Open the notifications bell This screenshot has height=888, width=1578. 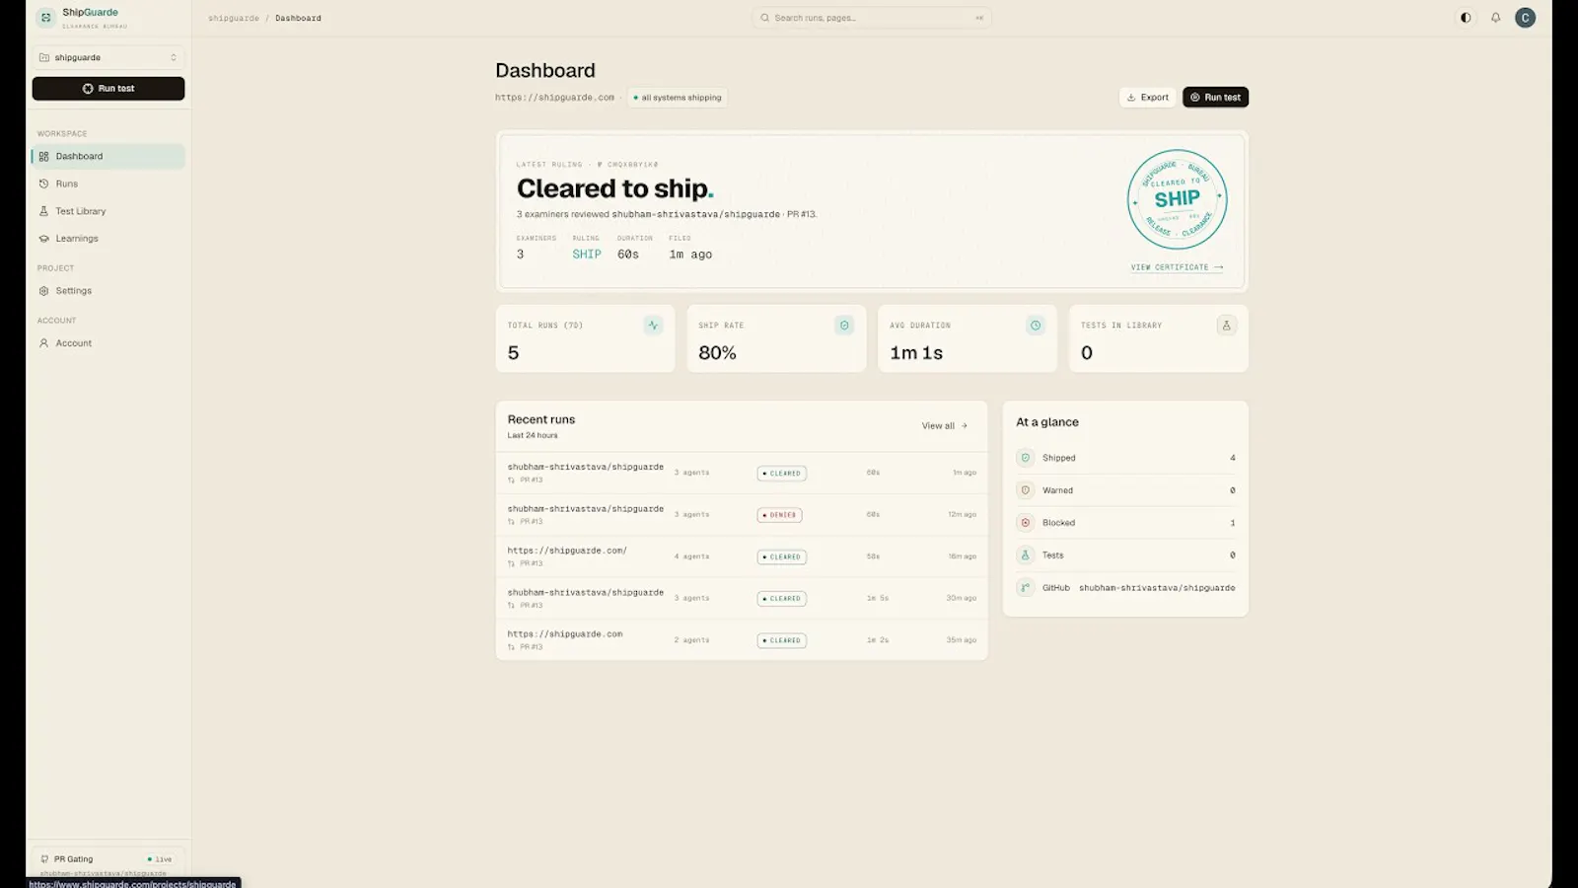[1495, 18]
